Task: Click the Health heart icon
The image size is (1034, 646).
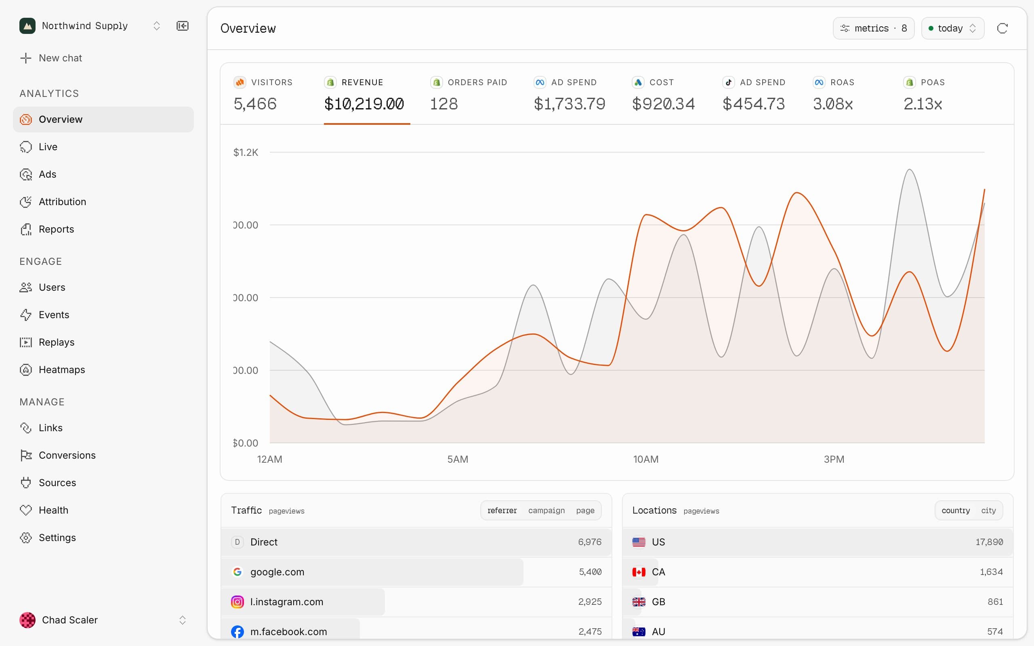Action: (26, 510)
